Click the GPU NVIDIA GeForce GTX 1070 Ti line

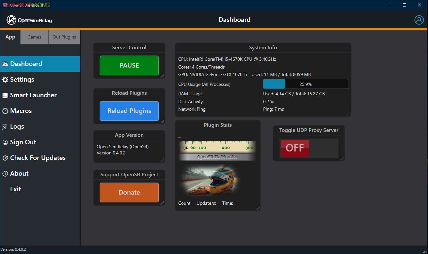245,75
